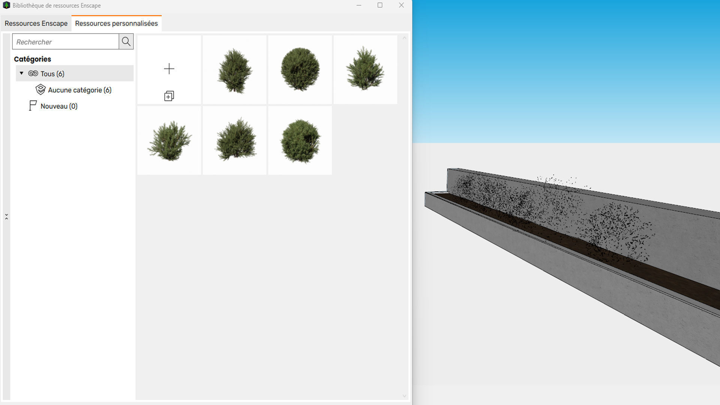This screenshot has width=720, height=405.
Task: Click the magnifying glass search button
Action: coord(126,42)
